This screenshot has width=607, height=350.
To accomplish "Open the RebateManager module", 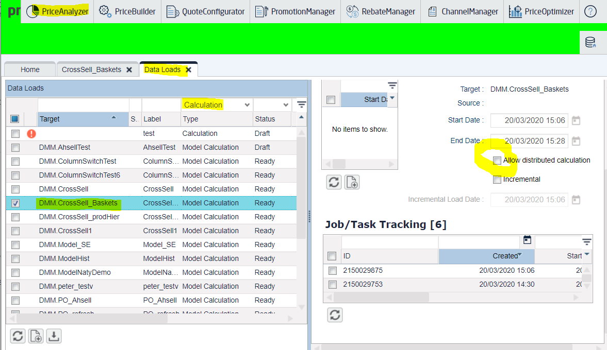I will (x=381, y=11).
